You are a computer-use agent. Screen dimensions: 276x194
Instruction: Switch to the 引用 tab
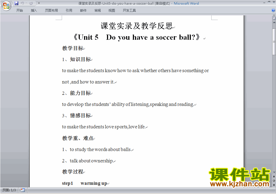pyautogui.click(x=69, y=11)
